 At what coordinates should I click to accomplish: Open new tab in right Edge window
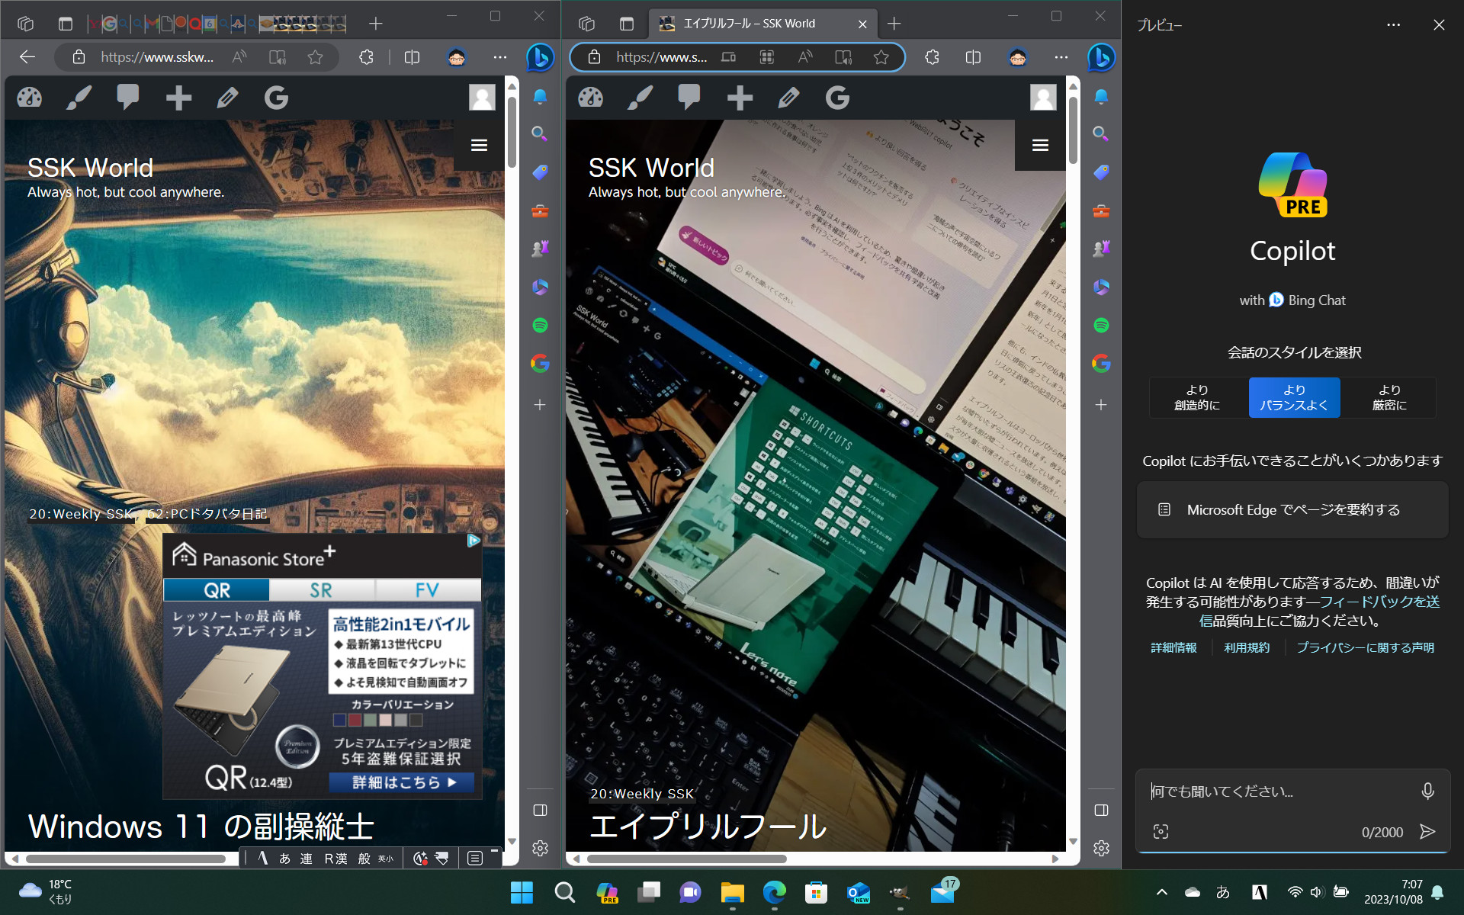(894, 24)
